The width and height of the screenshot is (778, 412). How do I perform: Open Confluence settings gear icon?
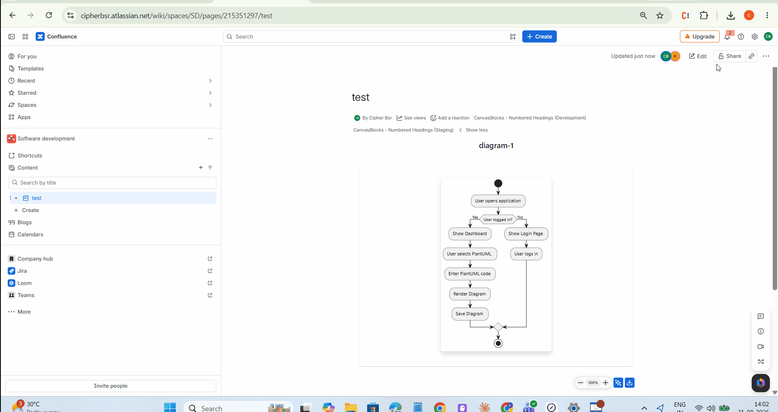pos(754,36)
